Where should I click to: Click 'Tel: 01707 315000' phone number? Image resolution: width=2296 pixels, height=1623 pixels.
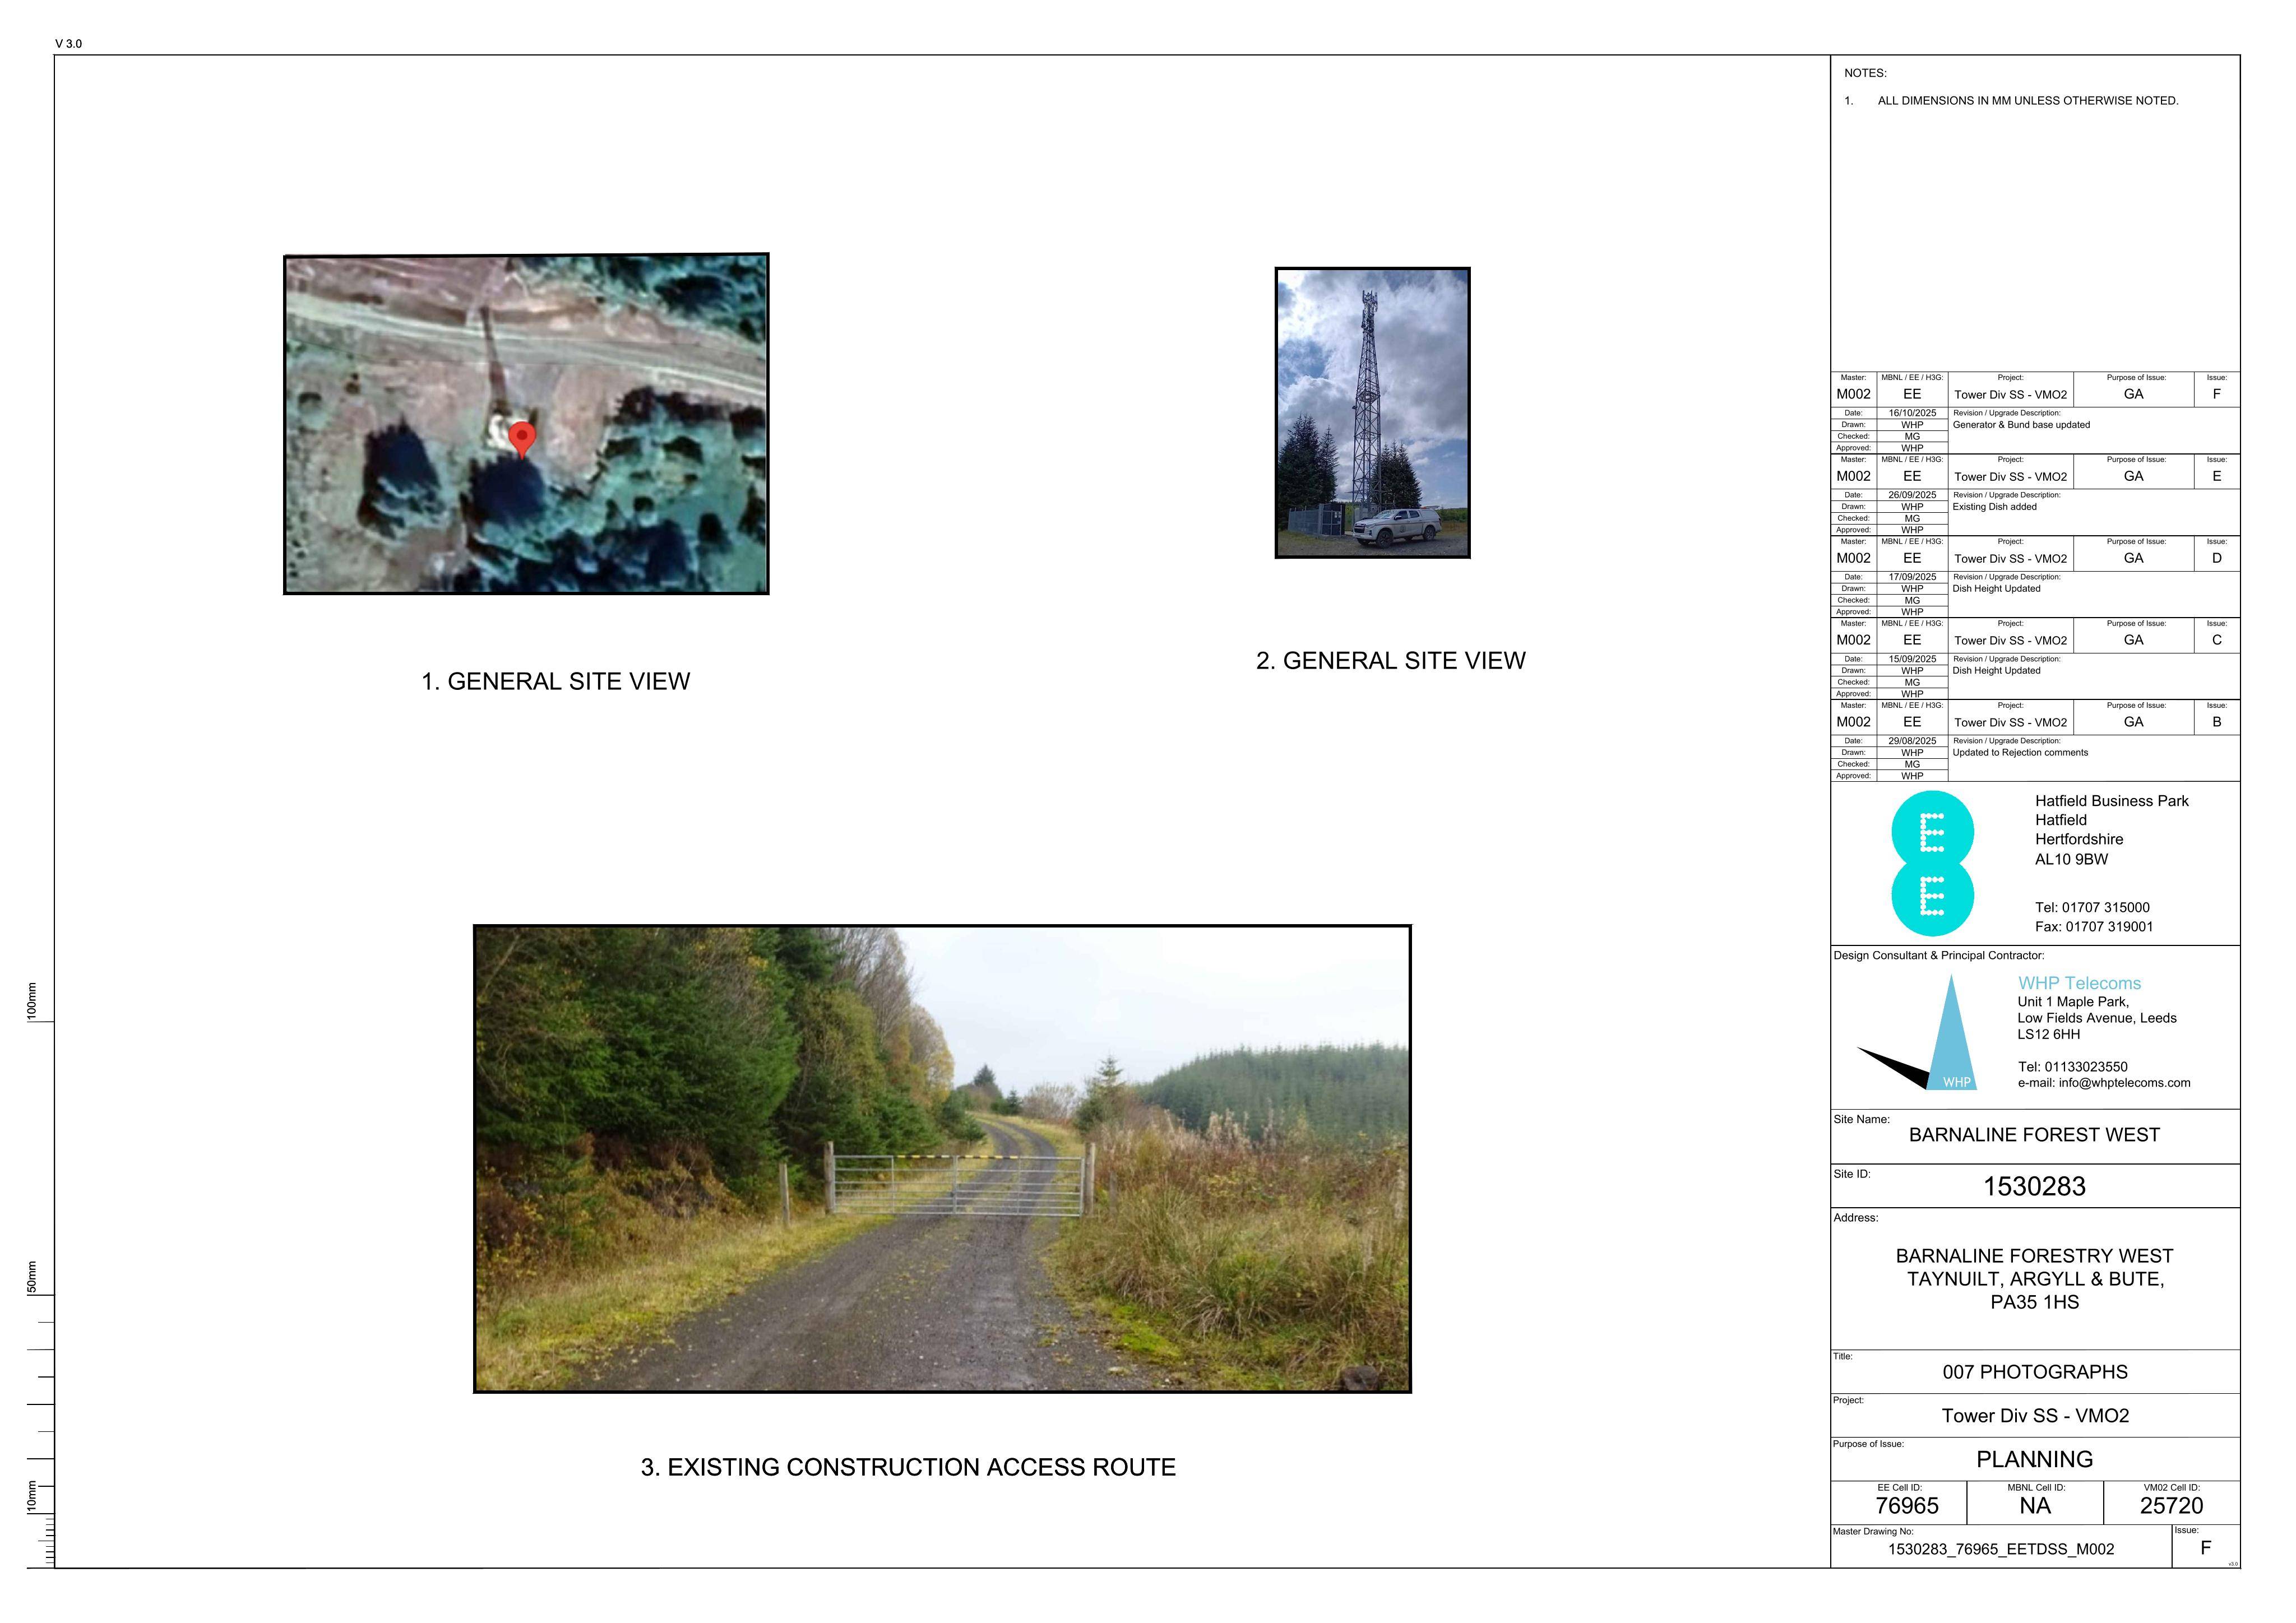(2092, 908)
